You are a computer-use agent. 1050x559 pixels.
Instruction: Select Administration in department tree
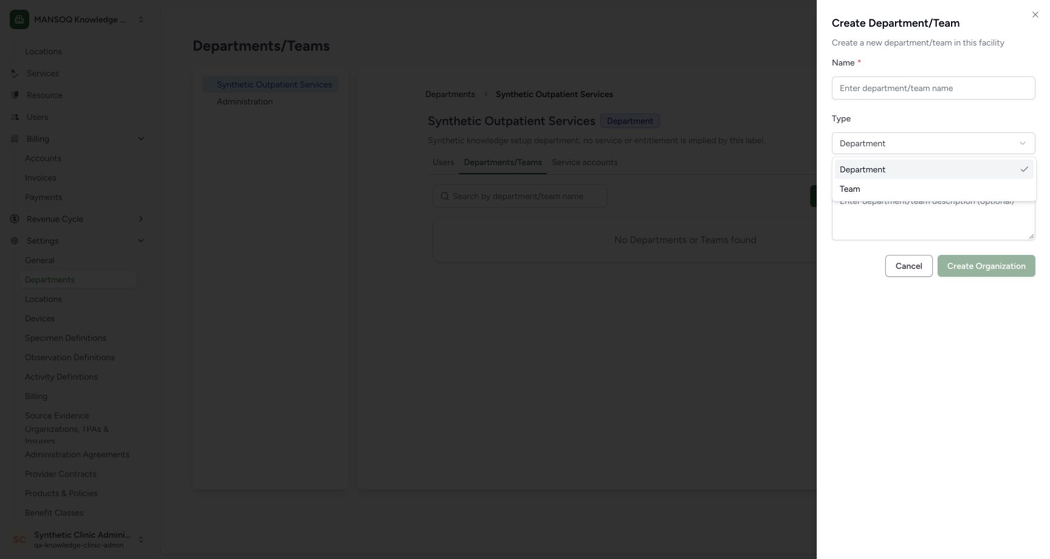click(x=245, y=101)
